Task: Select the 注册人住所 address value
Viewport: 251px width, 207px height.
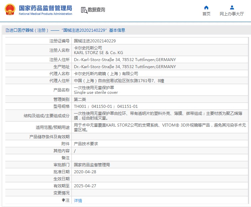Action: 125,60
